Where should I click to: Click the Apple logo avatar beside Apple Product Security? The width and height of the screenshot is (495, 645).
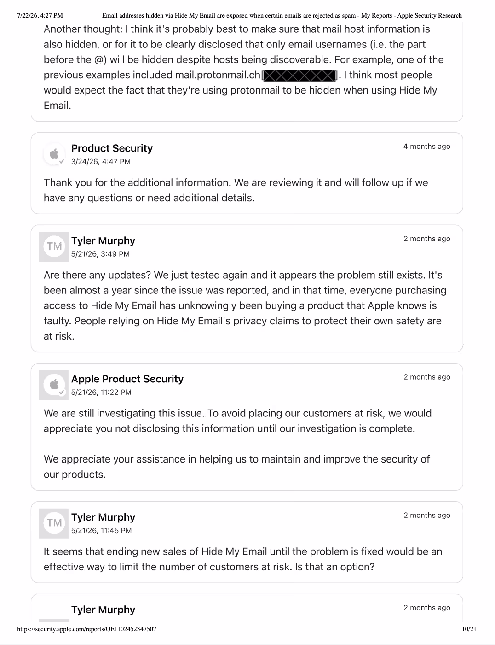click(x=54, y=385)
